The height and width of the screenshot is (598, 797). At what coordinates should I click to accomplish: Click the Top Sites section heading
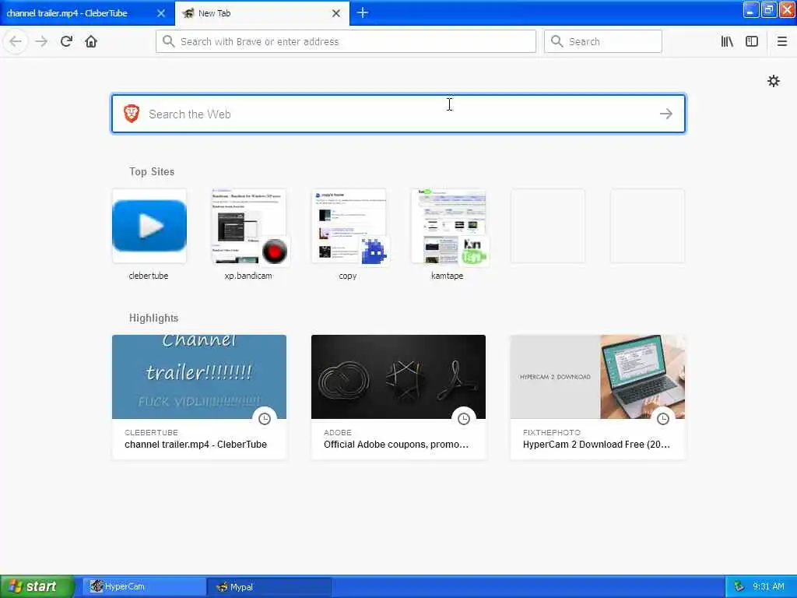(x=152, y=171)
